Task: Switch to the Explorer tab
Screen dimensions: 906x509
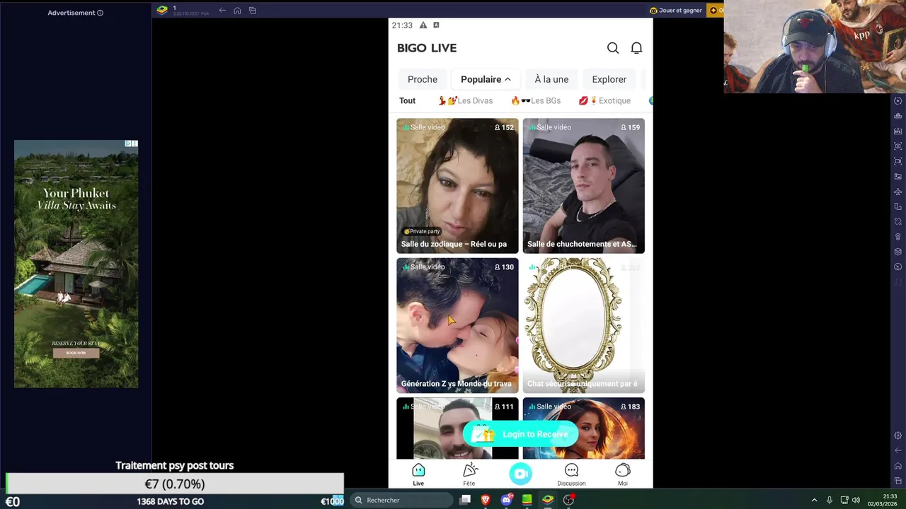Action: [x=609, y=79]
